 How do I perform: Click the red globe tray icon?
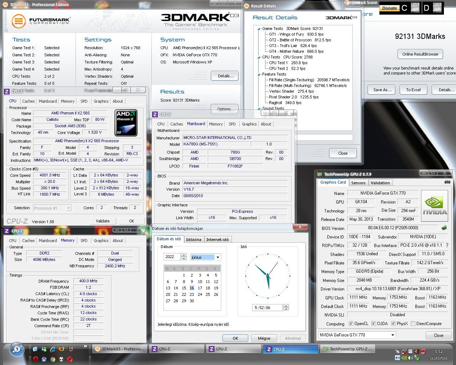coord(423,351)
